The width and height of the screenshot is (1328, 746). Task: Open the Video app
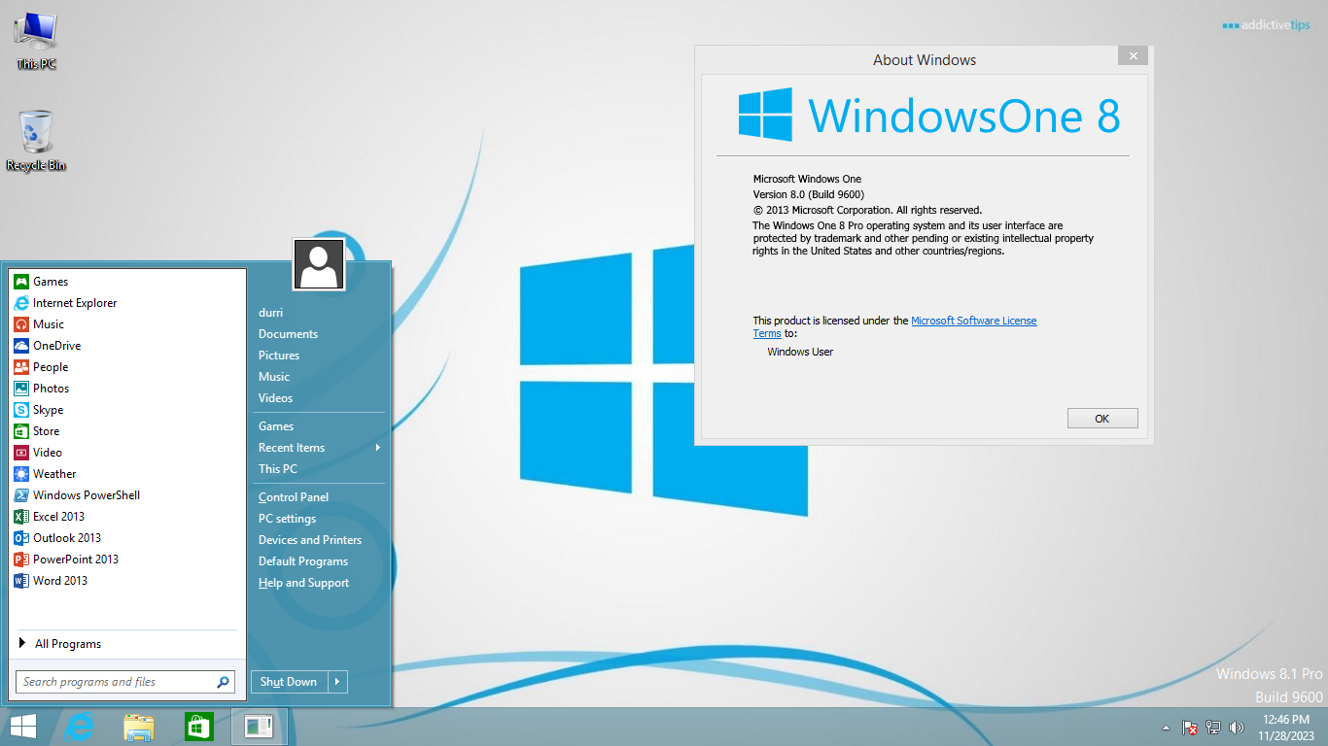127,453
